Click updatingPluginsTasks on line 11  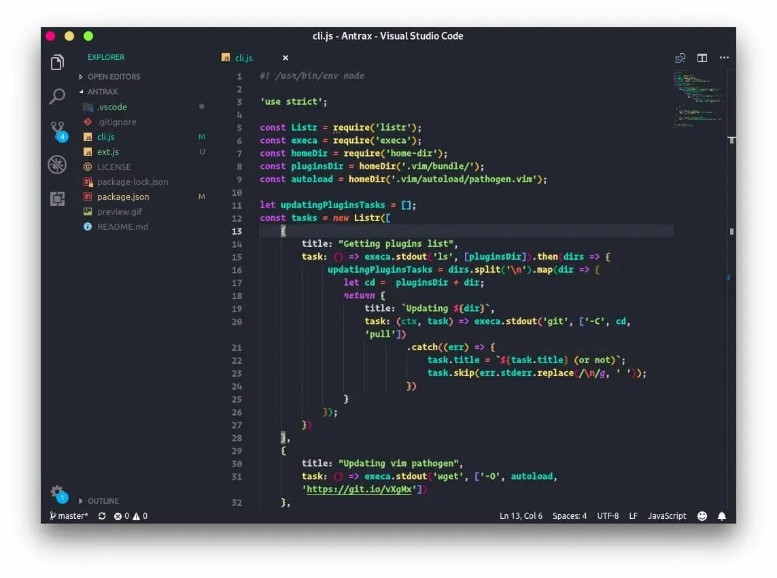click(332, 205)
